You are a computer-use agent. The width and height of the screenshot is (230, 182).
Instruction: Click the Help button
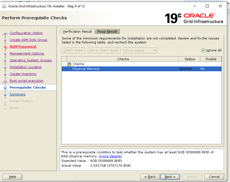coord(12,177)
